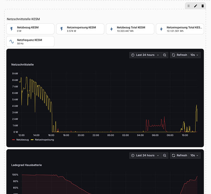211x194 pixels.
Task: Expand 10s refresh interval in Ladegrad Hausbatterie panel
Action: (x=195, y=156)
